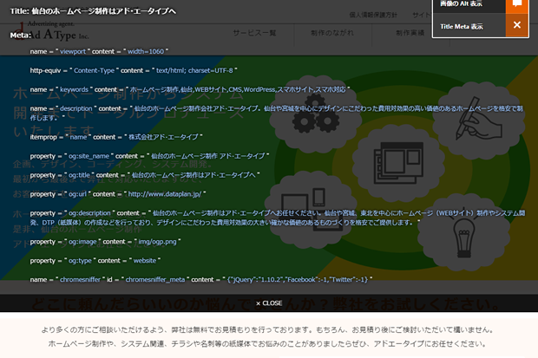Click the keywords meta name value
Viewport: 538px width, 358px height.
point(74,89)
